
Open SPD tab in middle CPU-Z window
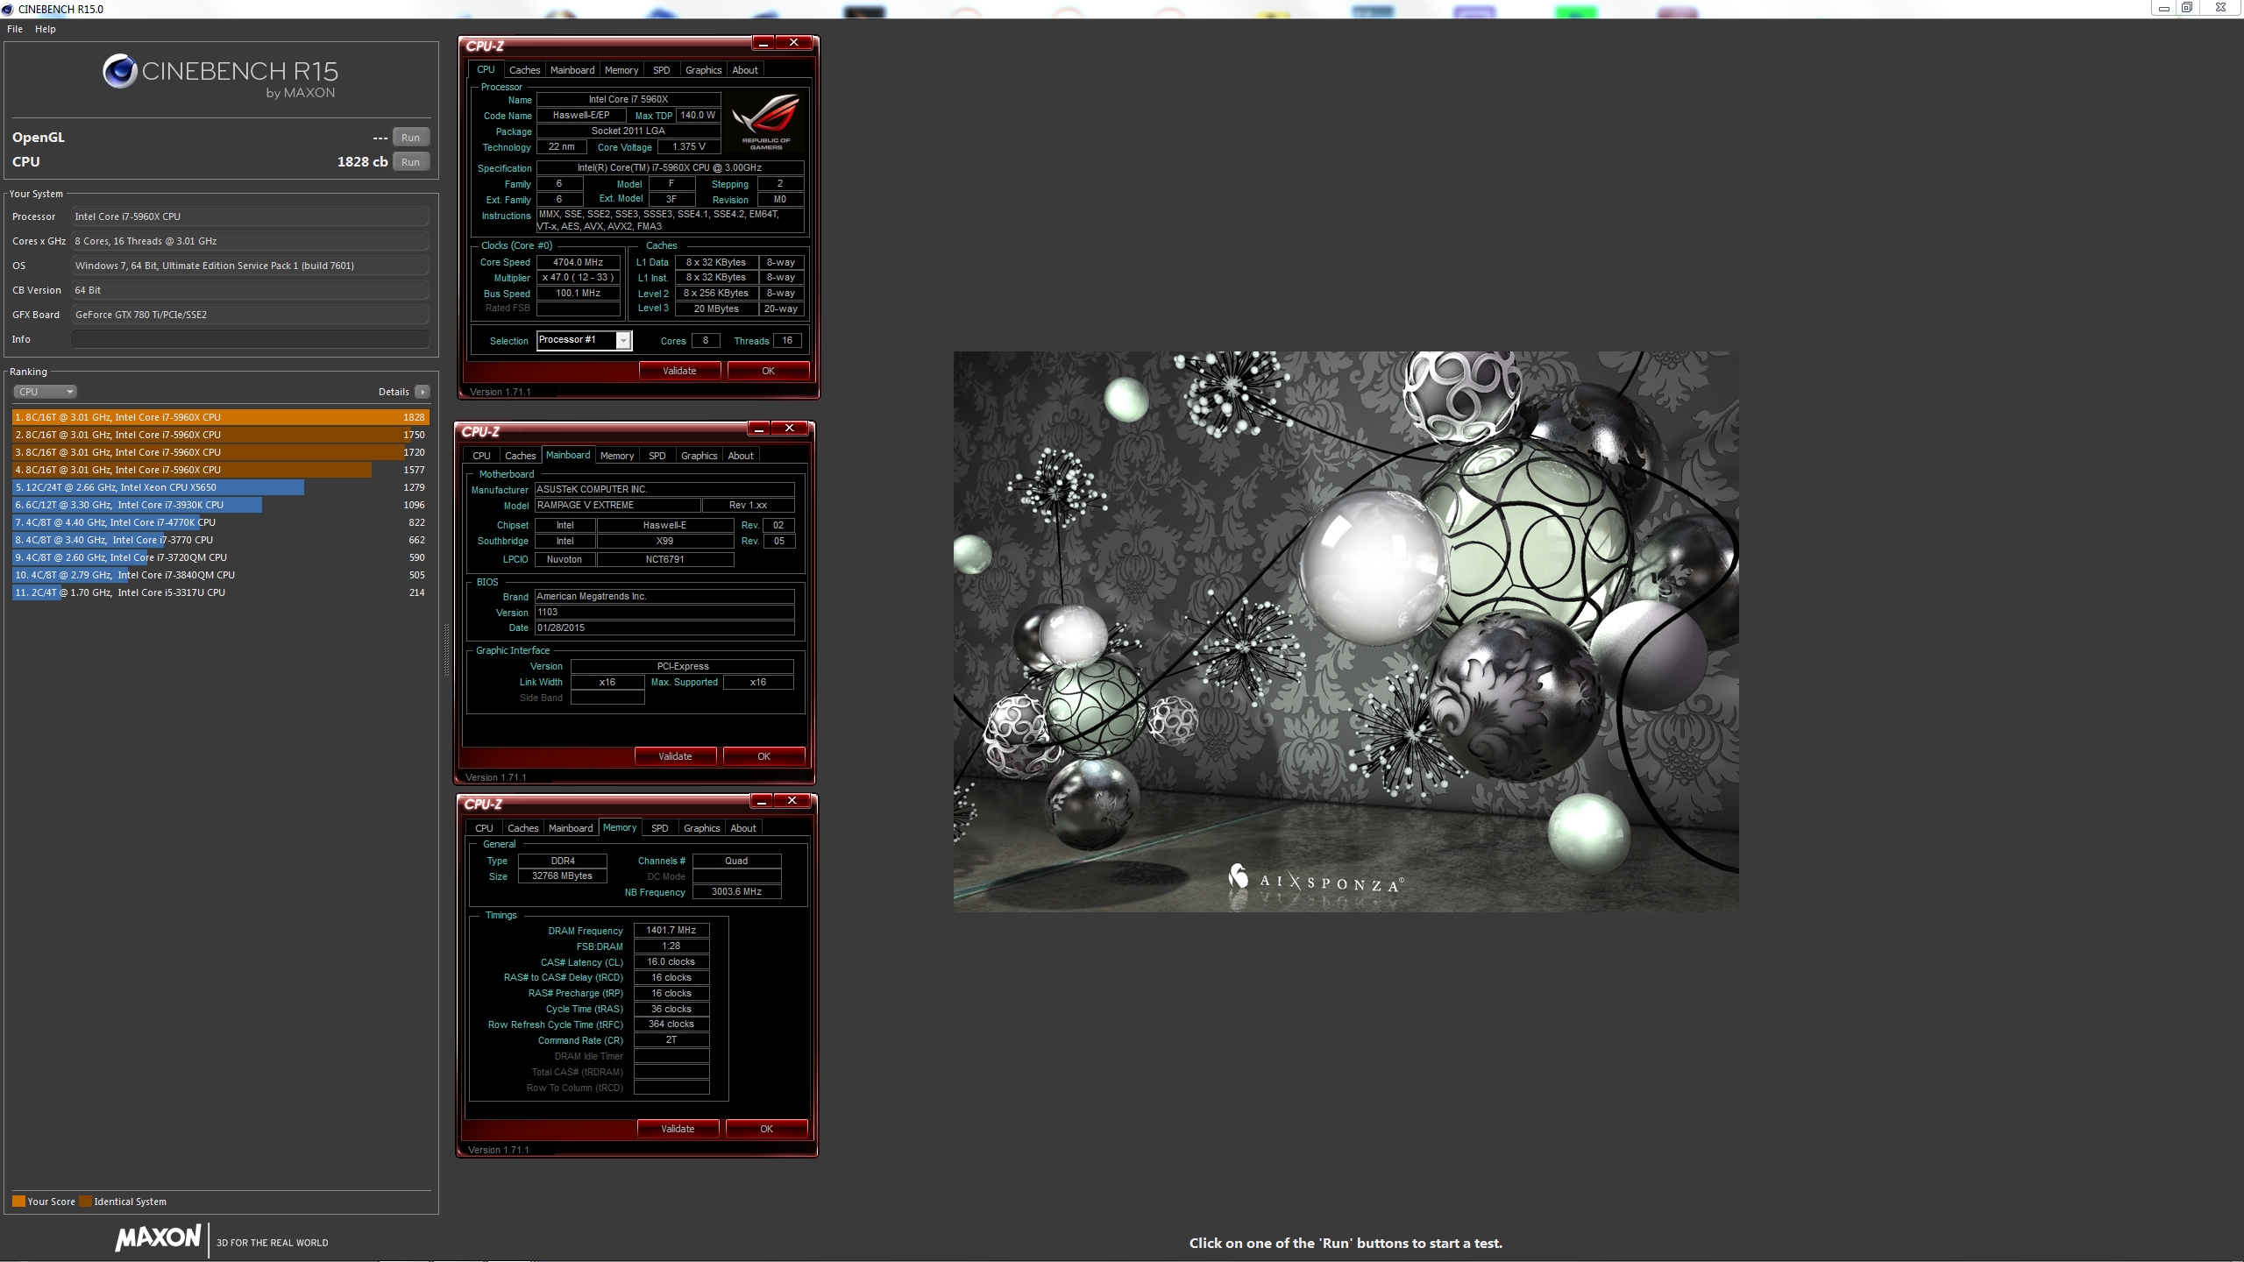click(x=657, y=456)
